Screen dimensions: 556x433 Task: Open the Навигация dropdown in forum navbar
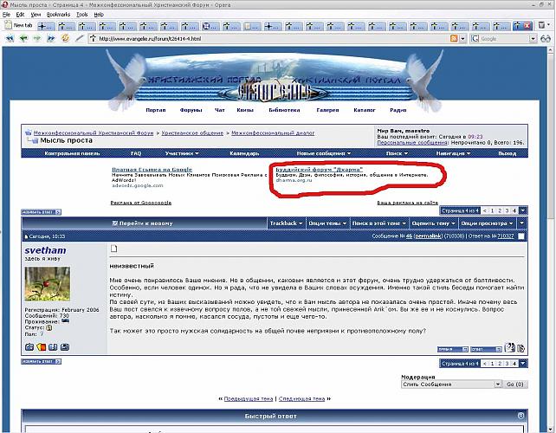[454, 152]
